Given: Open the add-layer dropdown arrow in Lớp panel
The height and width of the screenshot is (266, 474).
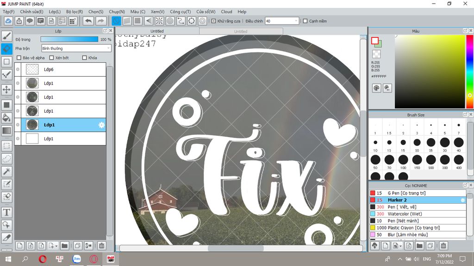Looking at the screenshot, I should point(56,246).
